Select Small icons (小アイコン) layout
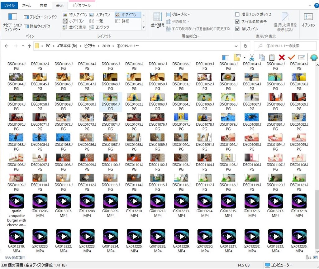 (73, 21)
